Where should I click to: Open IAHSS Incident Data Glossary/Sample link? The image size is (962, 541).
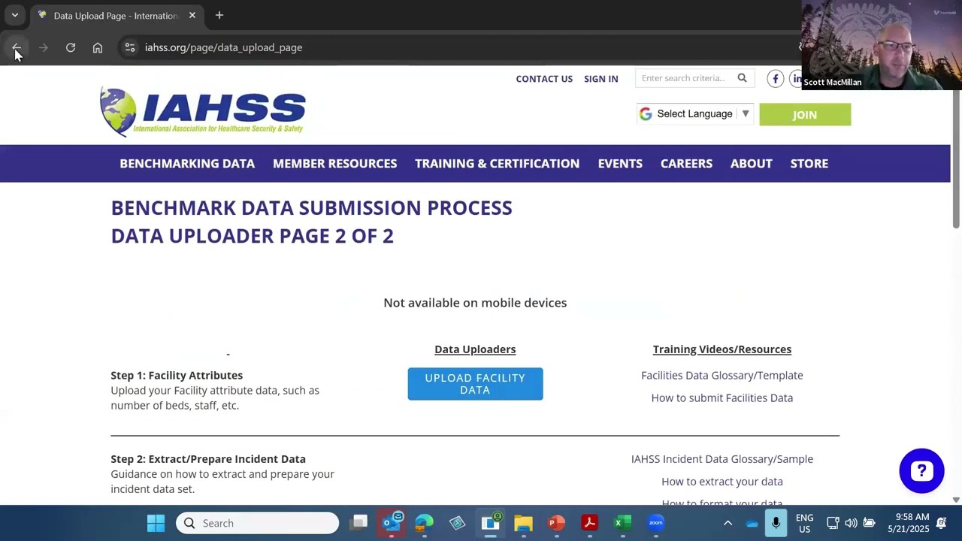721,458
